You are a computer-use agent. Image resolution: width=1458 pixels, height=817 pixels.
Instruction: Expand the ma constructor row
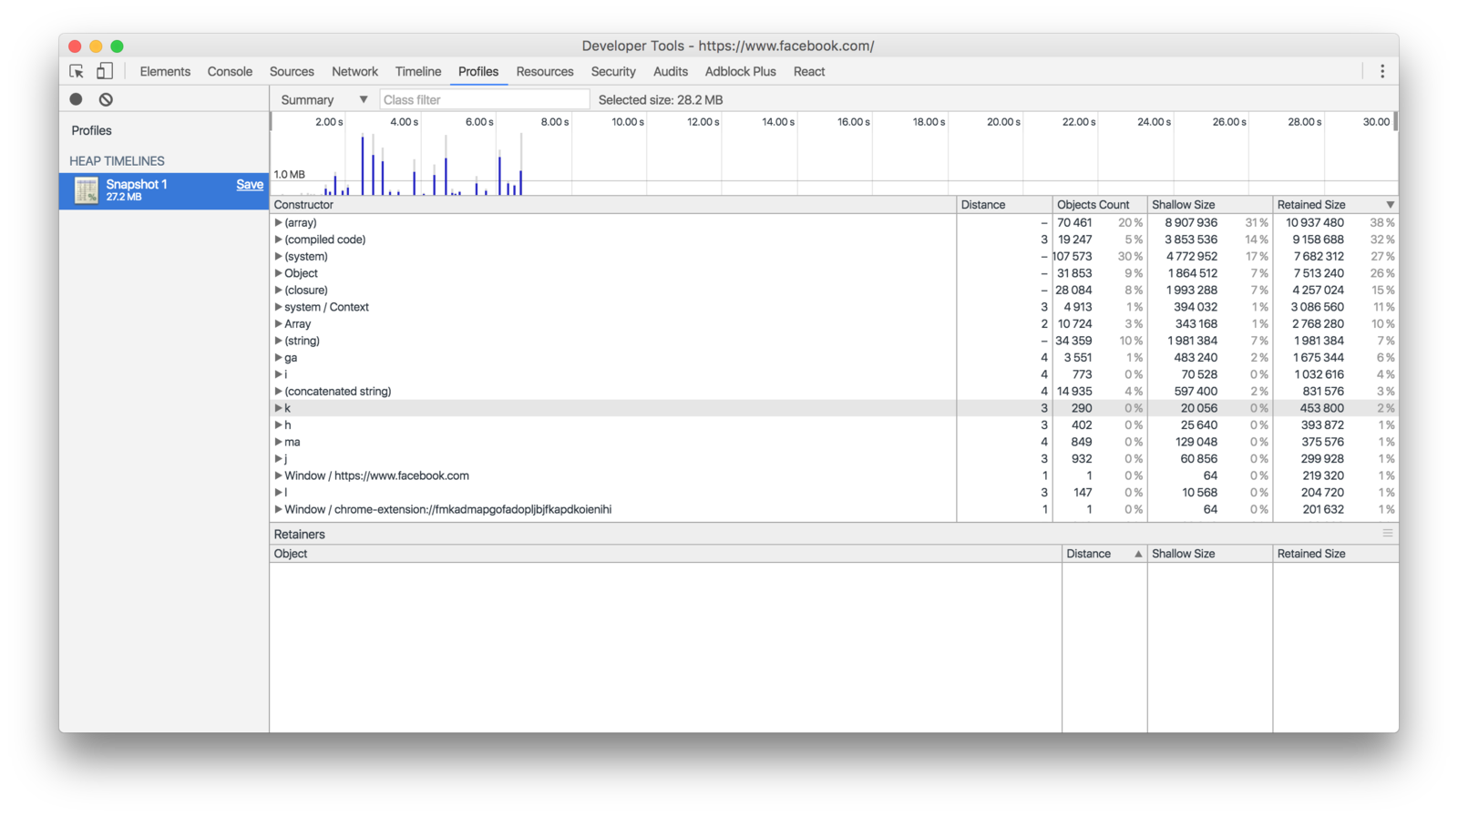(278, 442)
